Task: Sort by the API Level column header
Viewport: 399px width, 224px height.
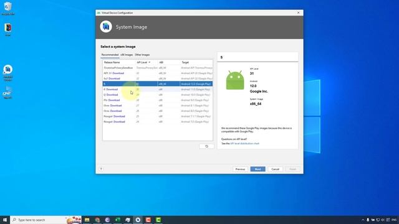Action: point(143,62)
